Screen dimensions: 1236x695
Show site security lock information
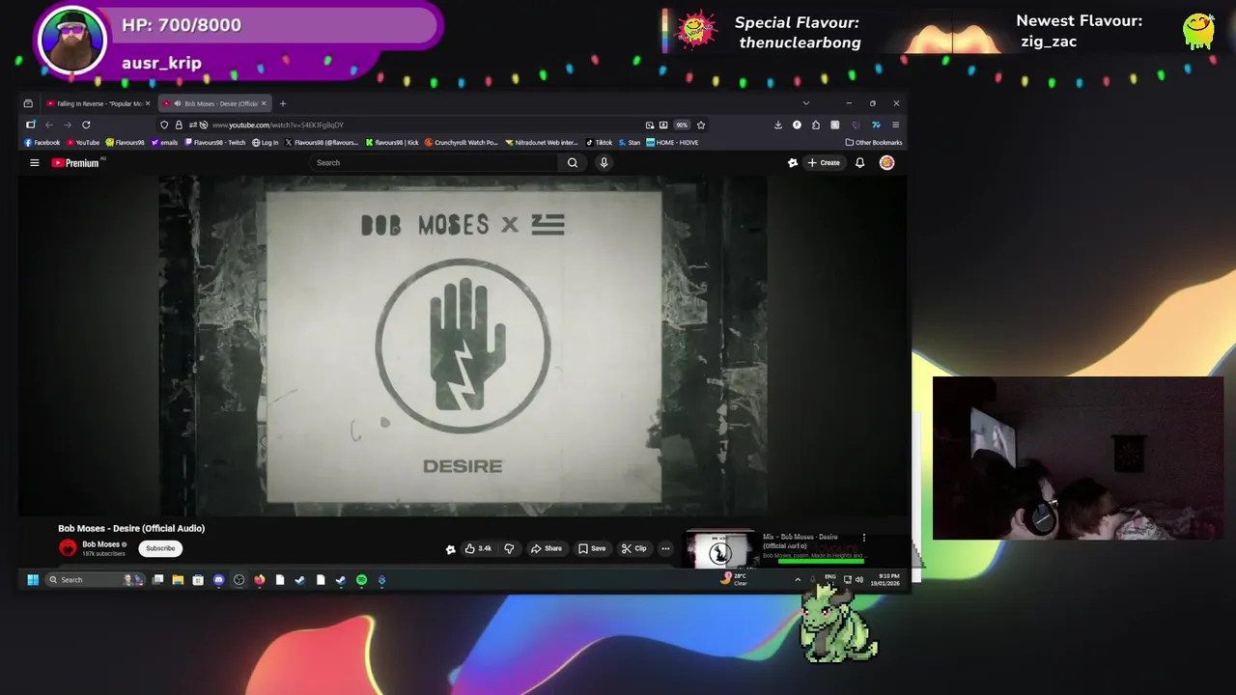(179, 125)
